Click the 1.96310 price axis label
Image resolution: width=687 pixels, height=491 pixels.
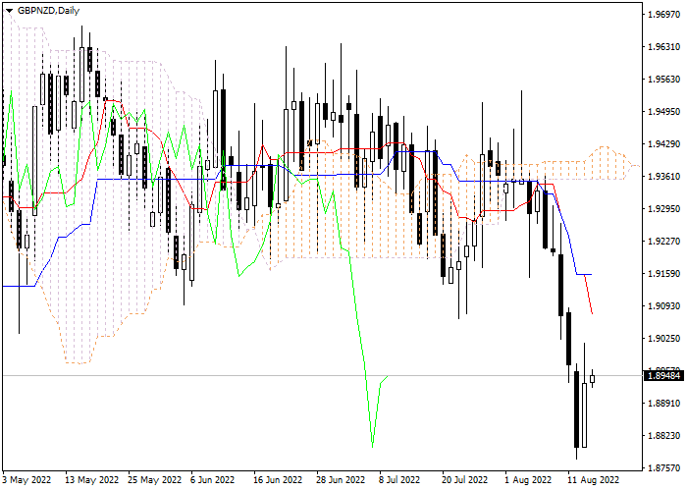[x=663, y=47]
